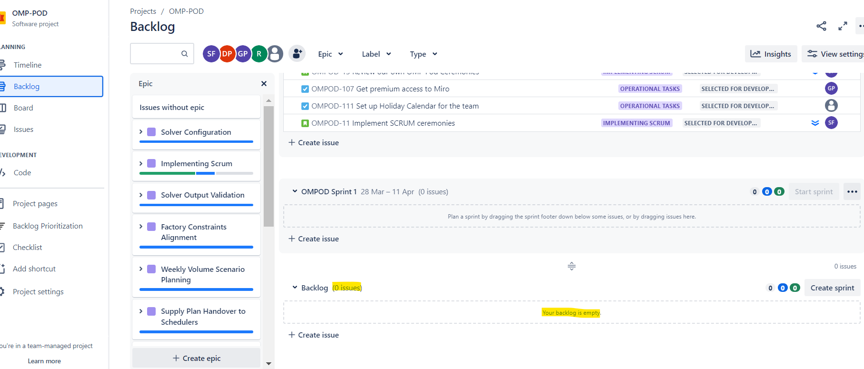864x369 pixels.
Task: Expand the Solver Configuration epic
Action: (x=141, y=132)
